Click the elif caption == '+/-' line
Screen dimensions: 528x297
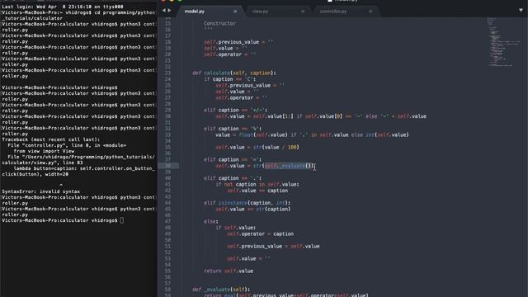pos(235,110)
